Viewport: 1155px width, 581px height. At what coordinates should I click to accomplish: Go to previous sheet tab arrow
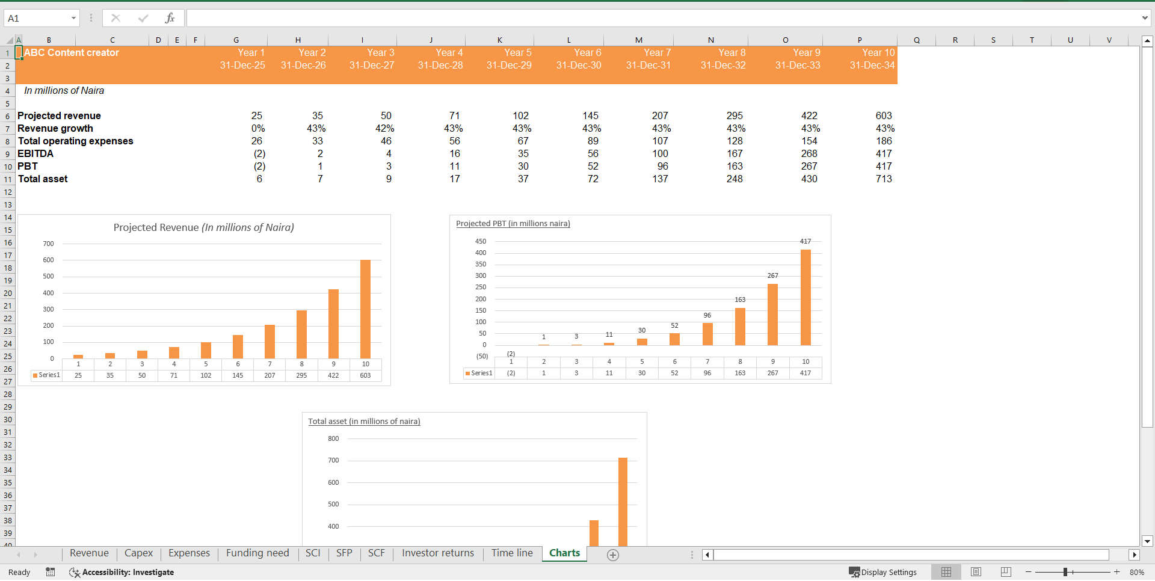pyautogui.click(x=19, y=555)
